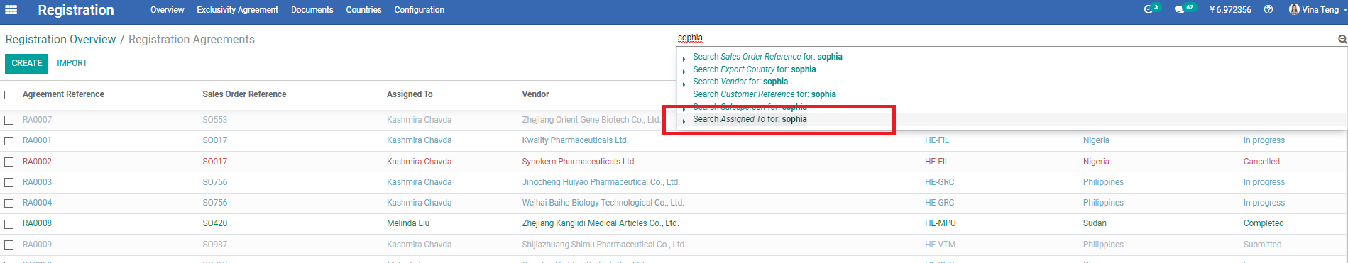Select Search Customer Reference for sophia
This screenshot has width=1348, height=263.
coord(764,94)
